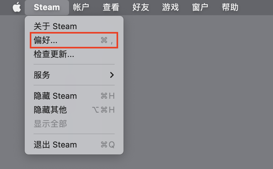Click empty gray area to dismiss the menu
Viewport: 273px width, 169px height.
point(196,95)
